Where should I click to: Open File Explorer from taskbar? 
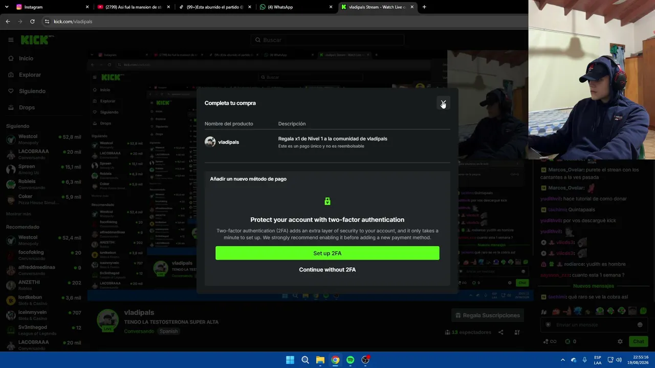point(320,360)
